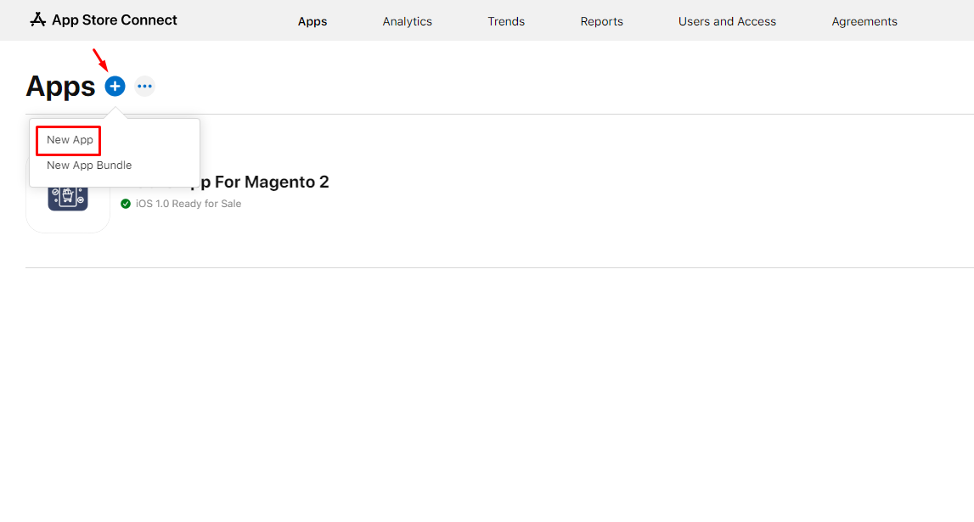
Task: Select the Apps navigation item
Action: 312,21
